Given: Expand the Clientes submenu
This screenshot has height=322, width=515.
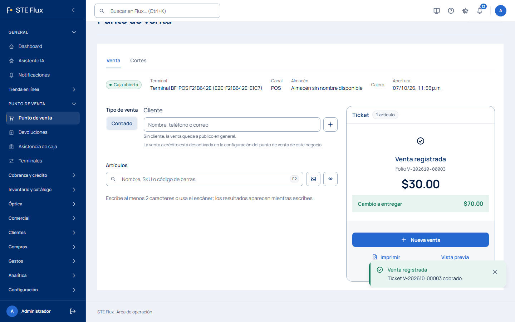Looking at the screenshot, I should click(43, 233).
